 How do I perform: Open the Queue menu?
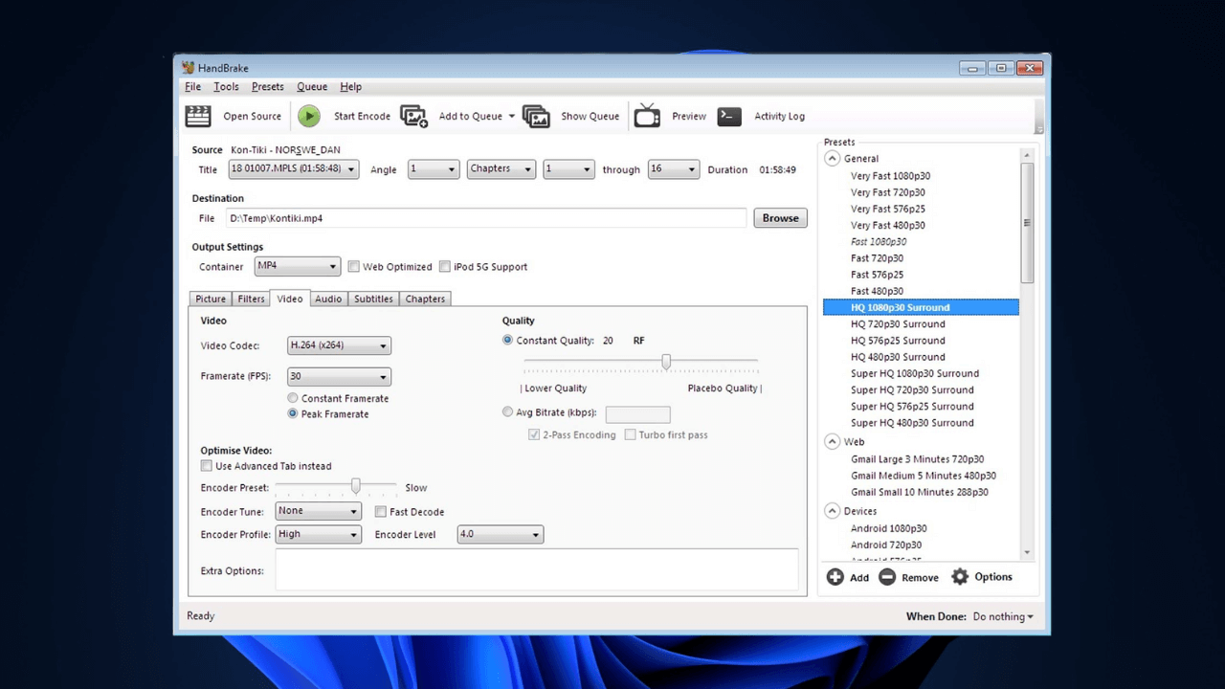(312, 87)
